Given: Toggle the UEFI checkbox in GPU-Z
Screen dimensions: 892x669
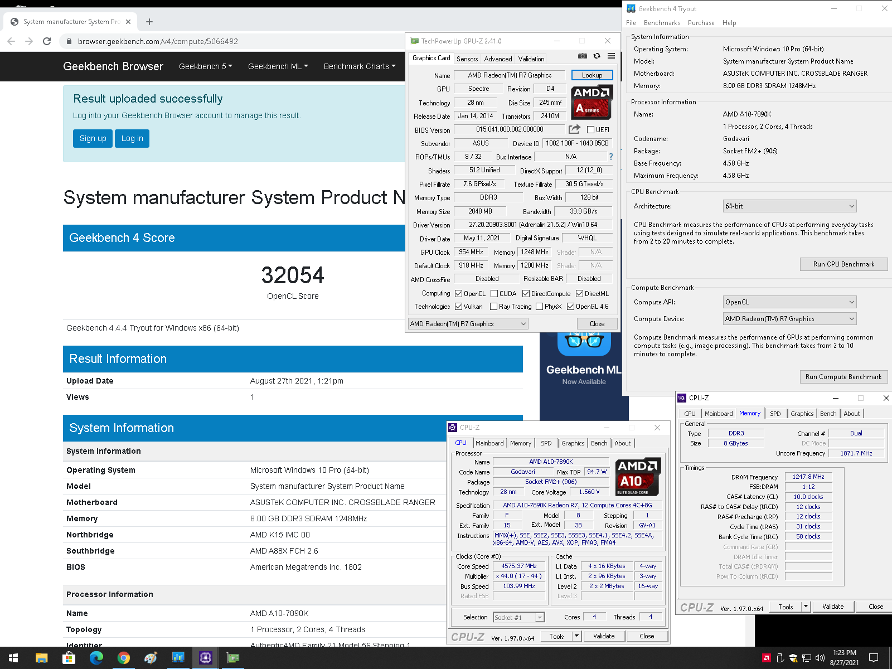Looking at the screenshot, I should pyautogui.click(x=590, y=130).
